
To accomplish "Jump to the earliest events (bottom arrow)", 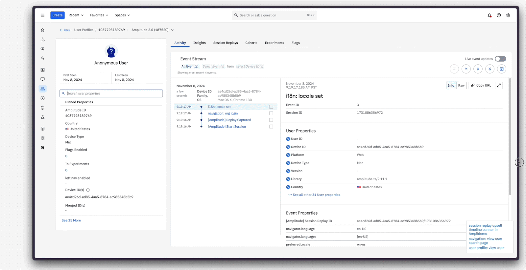I will point(466,69).
